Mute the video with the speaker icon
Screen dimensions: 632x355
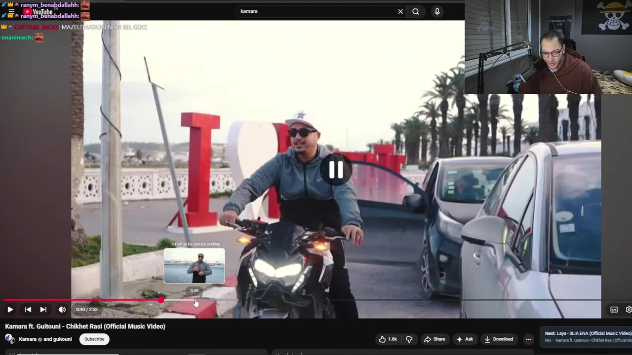tap(62, 310)
